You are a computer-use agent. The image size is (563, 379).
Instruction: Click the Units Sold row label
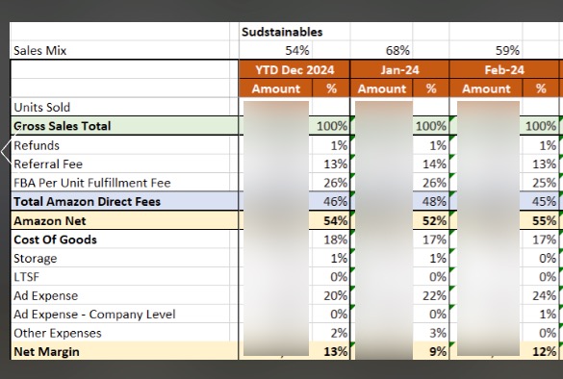[41, 108]
